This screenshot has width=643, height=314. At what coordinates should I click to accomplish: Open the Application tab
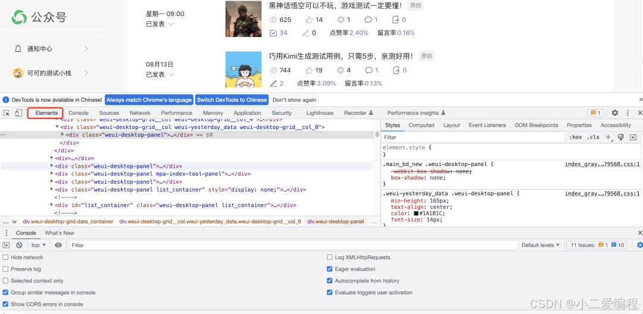coord(247,113)
